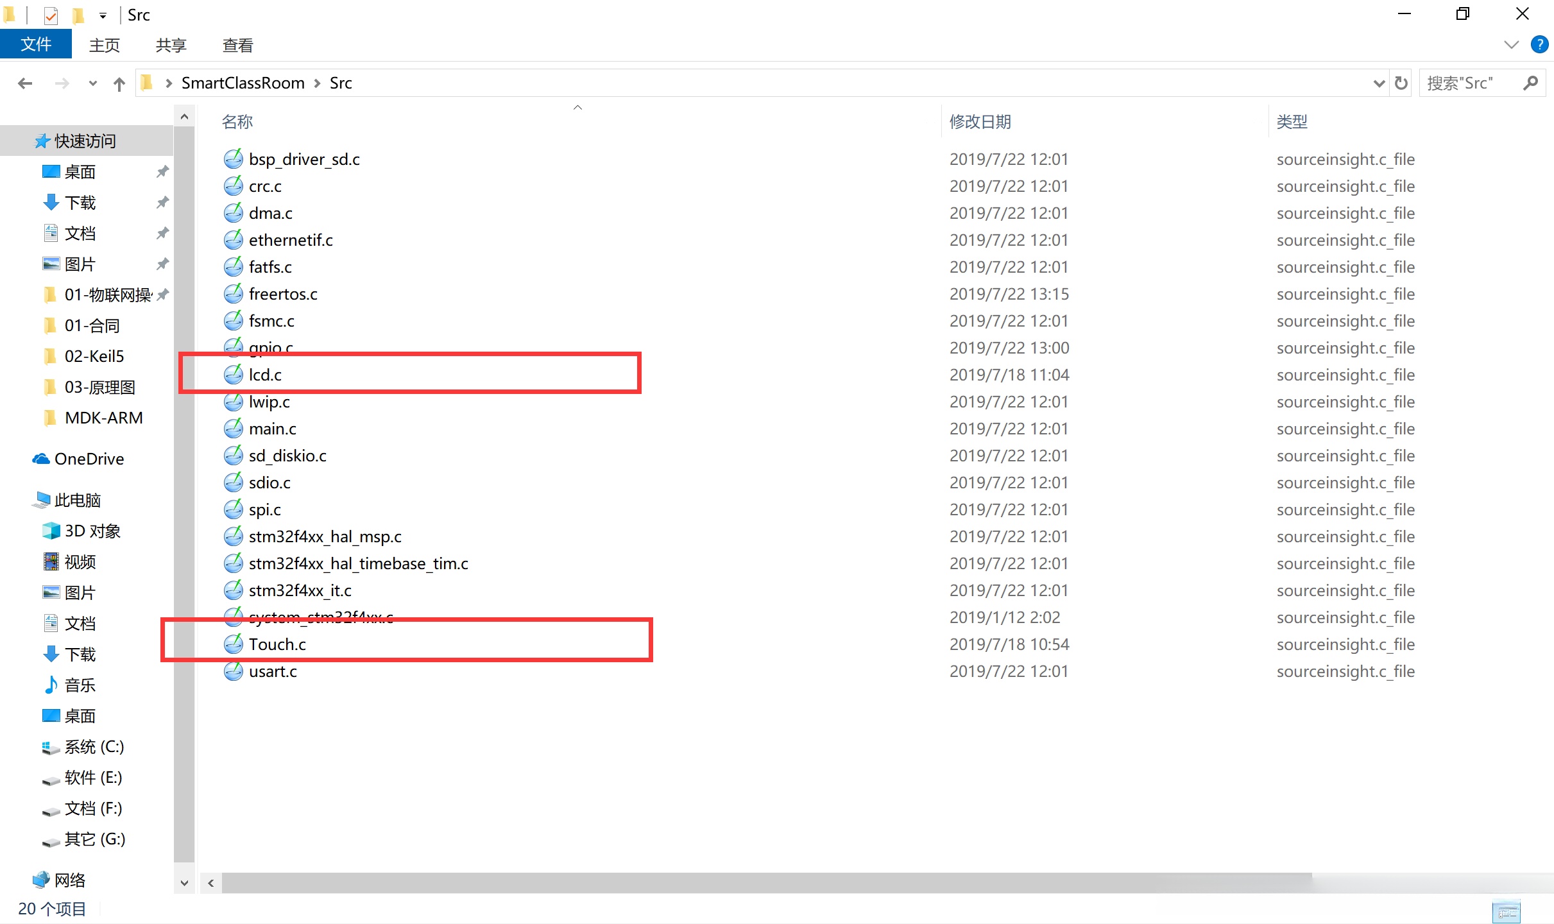
Task: Click SmartClassRoom in the breadcrumb path
Action: click(x=243, y=83)
